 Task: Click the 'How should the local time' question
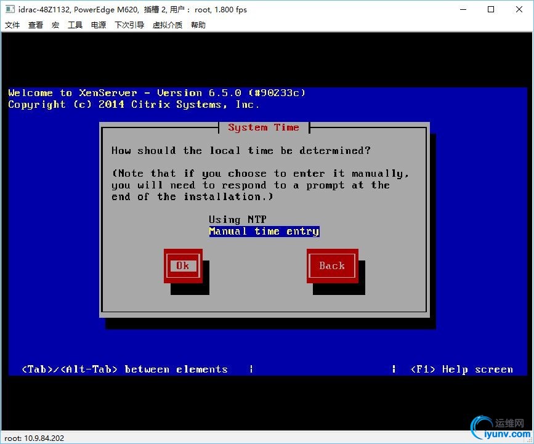click(x=241, y=150)
